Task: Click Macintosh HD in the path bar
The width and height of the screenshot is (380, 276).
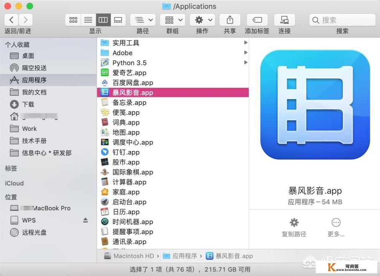Action: [x=129, y=256]
